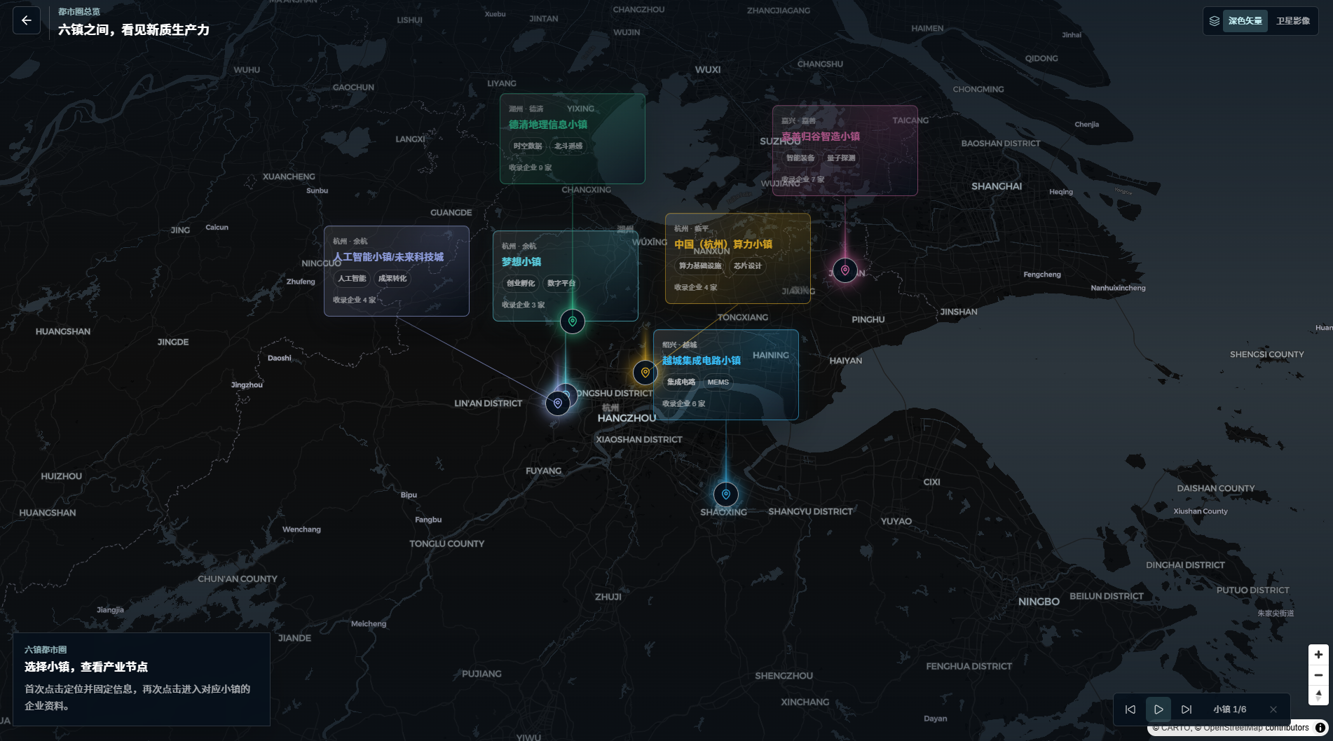Open the 德清地理信息小镇 card

573,139
